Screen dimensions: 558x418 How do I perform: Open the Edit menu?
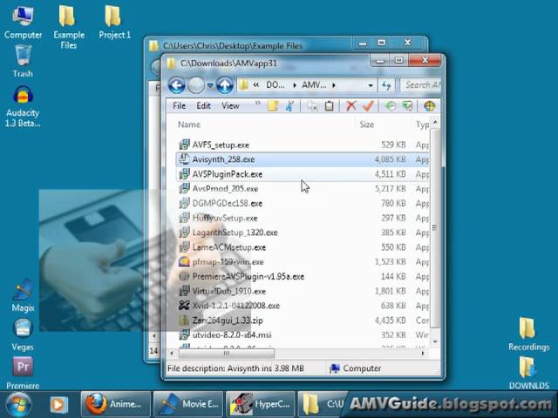pyautogui.click(x=203, y=106)
